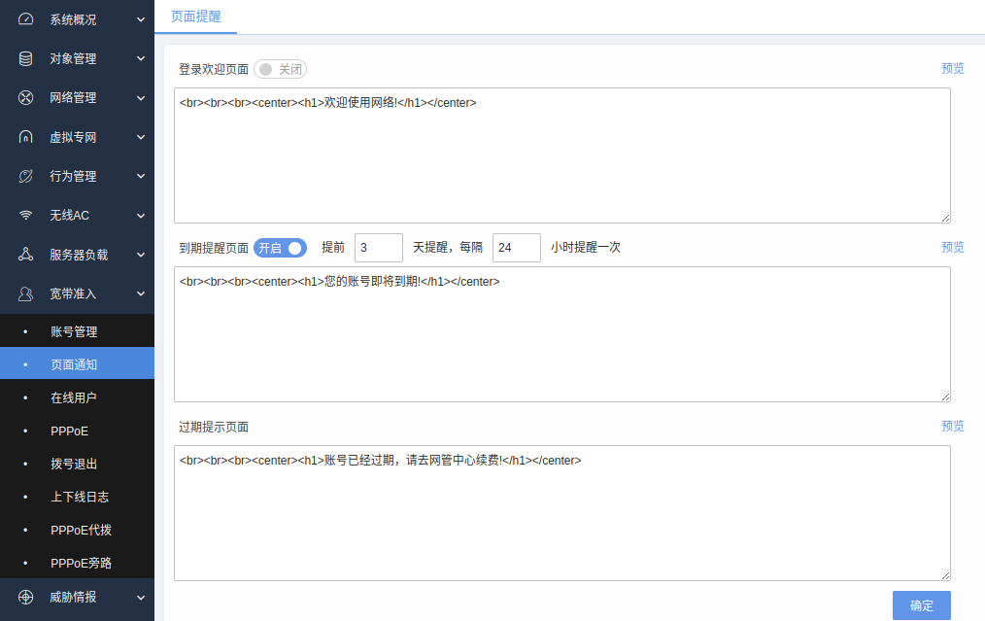This screenshot has width=985, height=621.
Task: Click the 服务器负载 sidebar icon
Action: coord(26,255)
